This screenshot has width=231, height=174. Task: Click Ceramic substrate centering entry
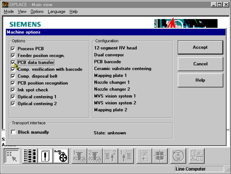point(123,69)
